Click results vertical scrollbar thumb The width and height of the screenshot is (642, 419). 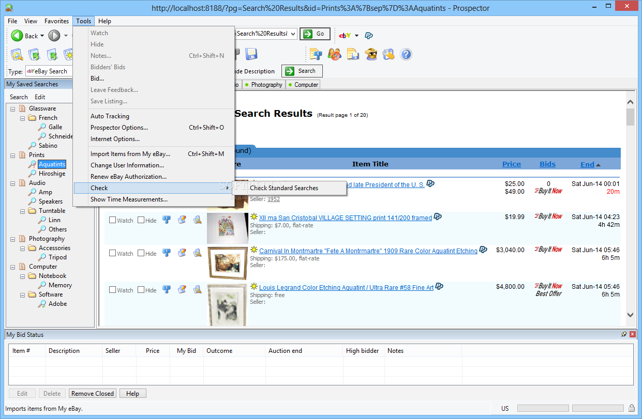coord(630,117)
